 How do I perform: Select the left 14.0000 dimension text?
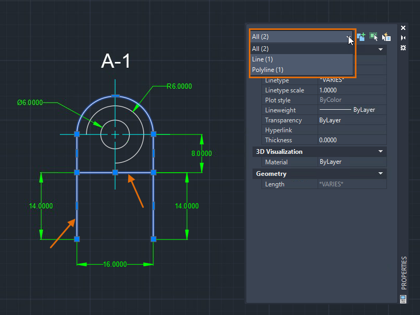point(41,206)
